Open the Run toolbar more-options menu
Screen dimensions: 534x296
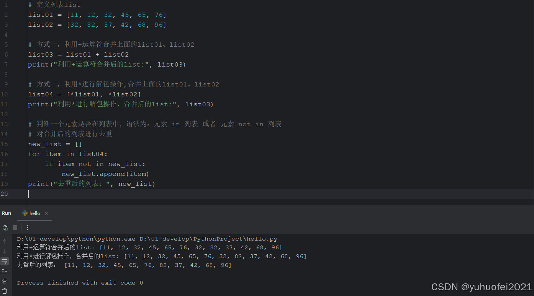pyautogui.click(x=28, y=228)
